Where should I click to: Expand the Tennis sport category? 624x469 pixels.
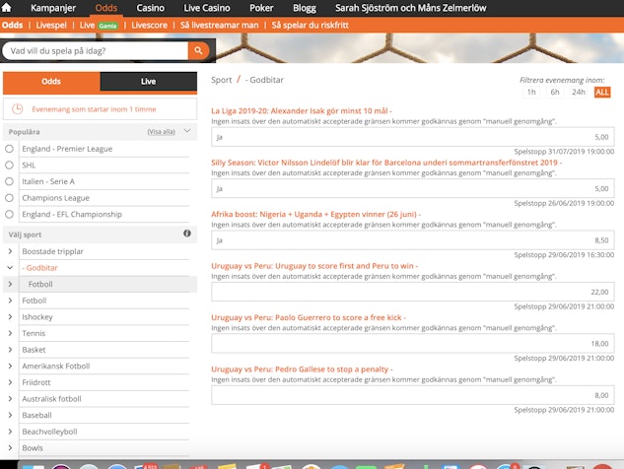click(10, 333)
